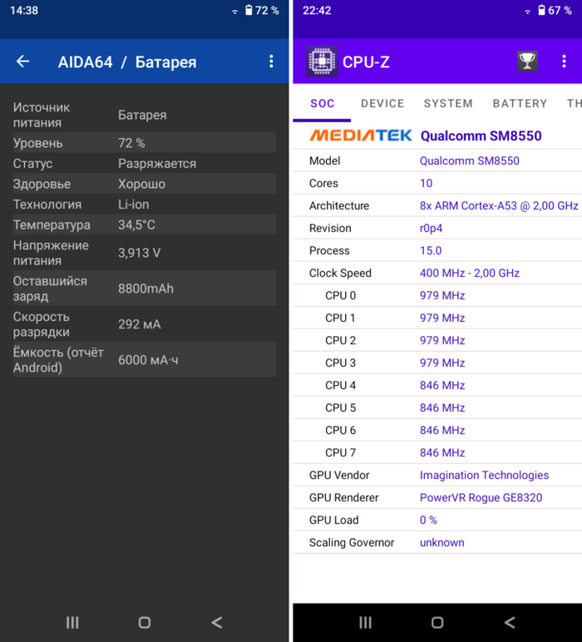Select the CPU 0 frequency row
The width and height of the screenshot is (582, 642).
(x=437, y=295)
